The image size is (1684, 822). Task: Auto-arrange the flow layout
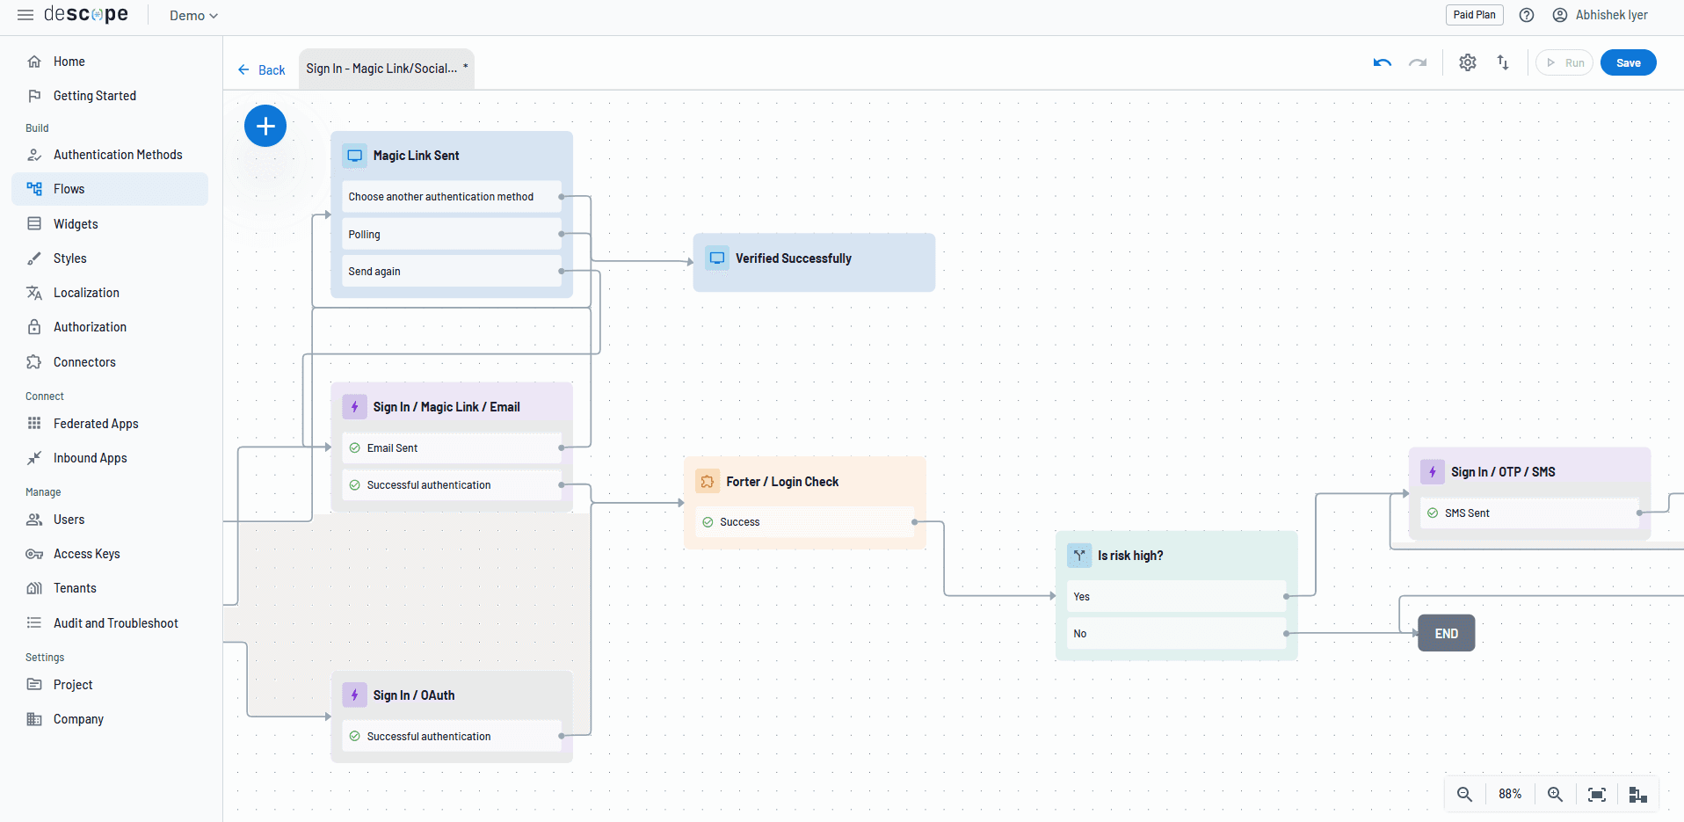[x=1637, y=794]
